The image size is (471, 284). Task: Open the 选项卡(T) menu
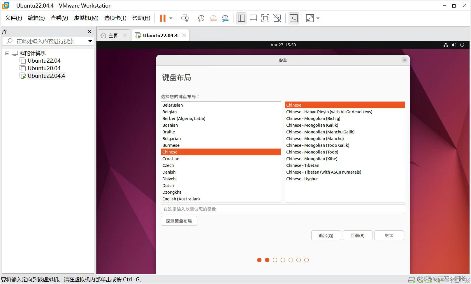115,18
